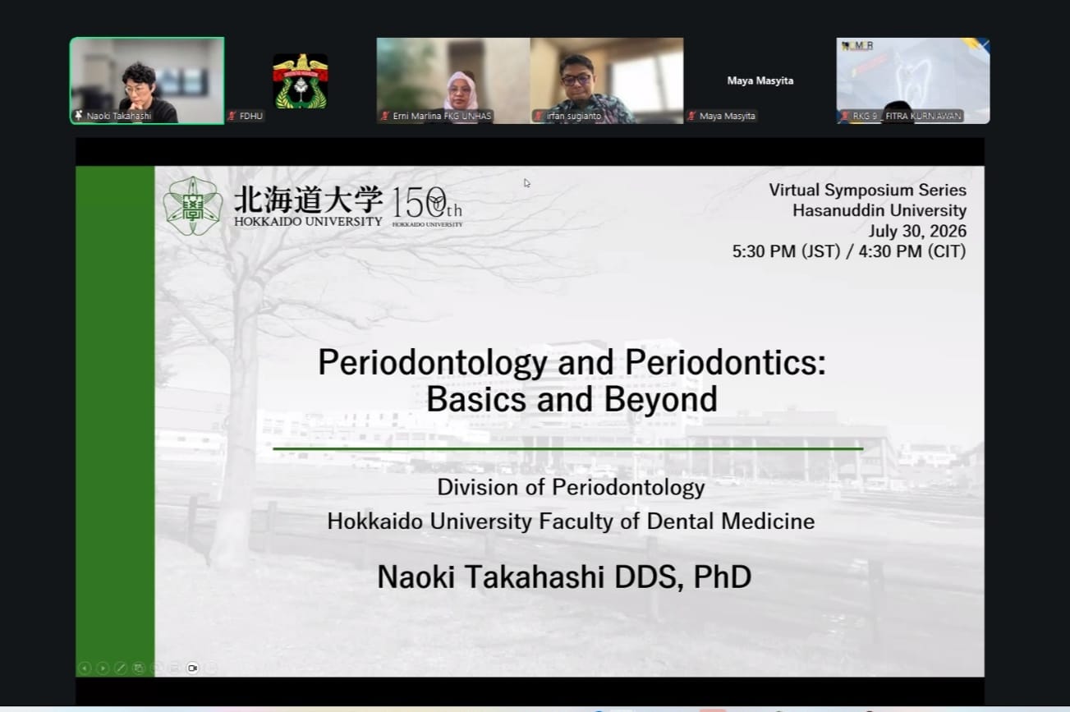Screen dimensions: 1070x712
Task: Click the centered "Maya Masyita" name text
Action: click(x=760, y=80)
